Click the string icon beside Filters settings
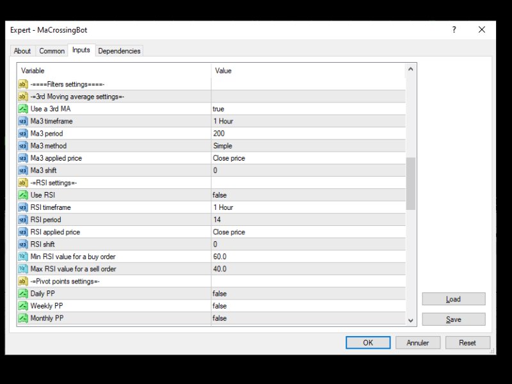This screenshot has width=512, height=384. pyautogui.click(x=23, y=84)
